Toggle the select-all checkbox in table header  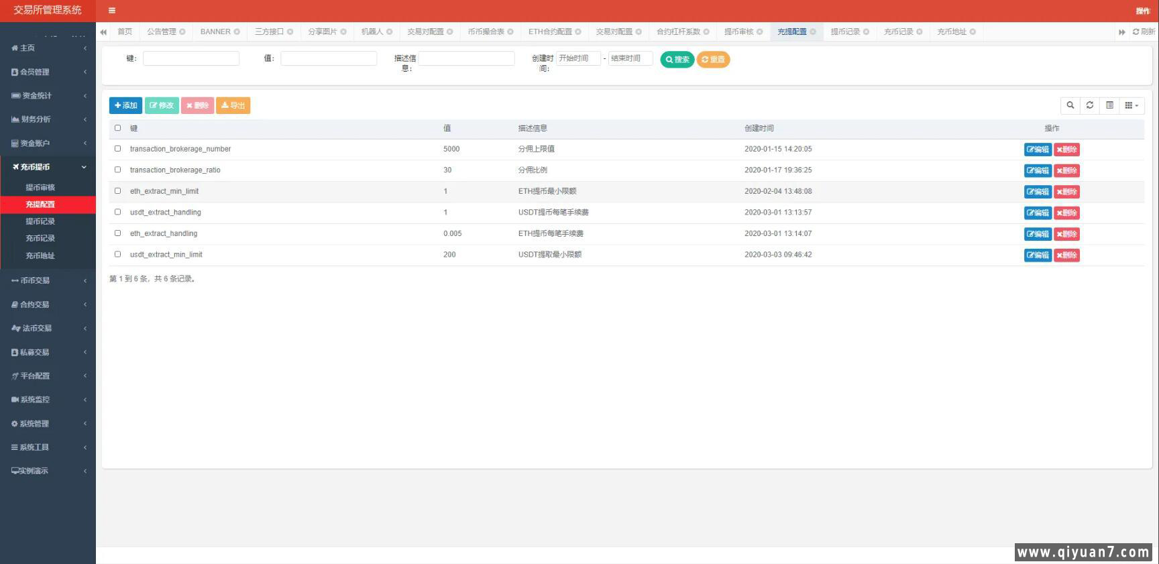[x=118, y=128]
